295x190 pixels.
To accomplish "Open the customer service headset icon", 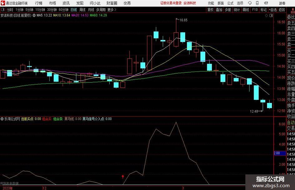I will [250, 3].
